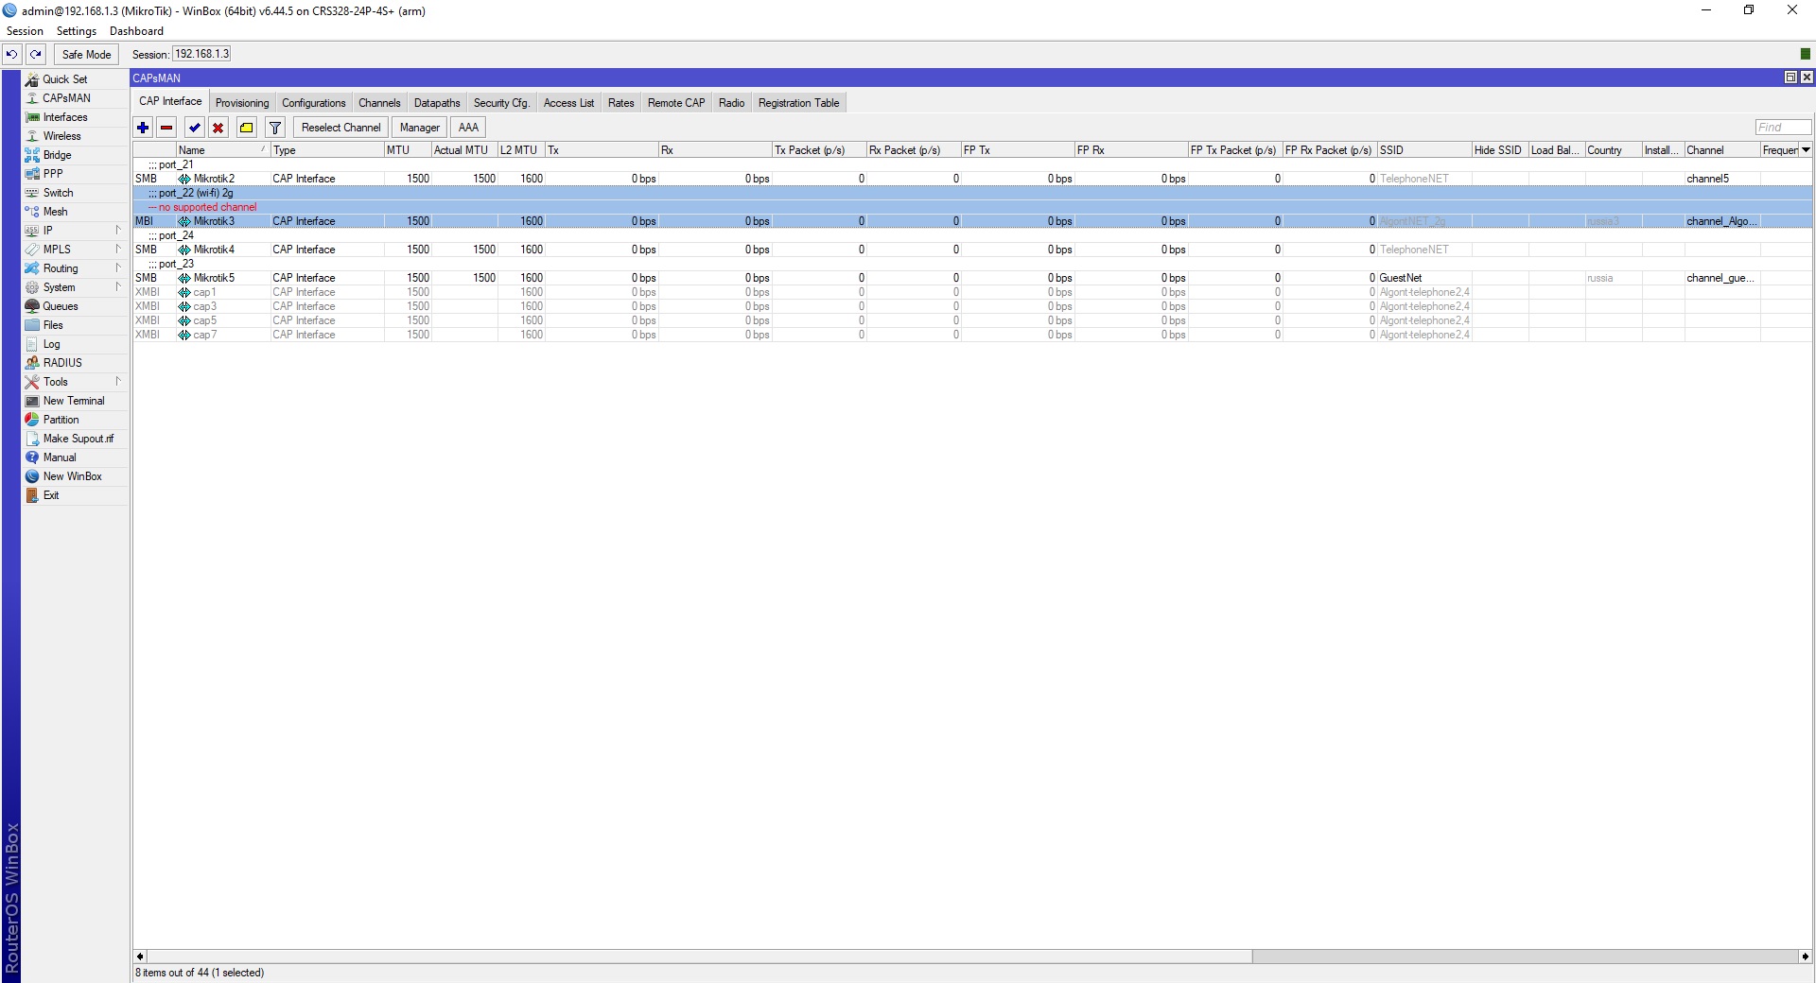Click the Enable checkmark icon
This screenshot has height=983, width=1816.
pos(194,128)
